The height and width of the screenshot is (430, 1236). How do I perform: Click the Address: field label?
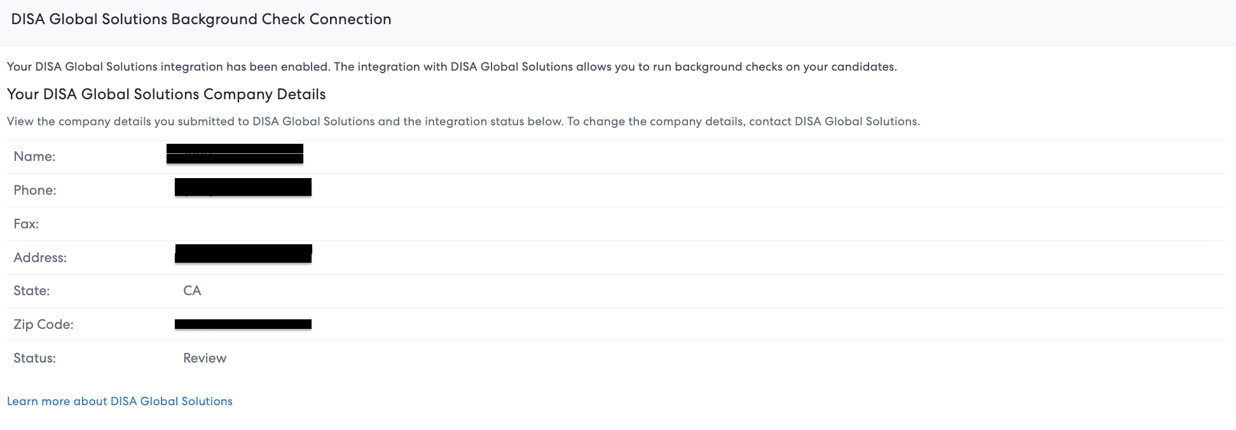[40, 258]
